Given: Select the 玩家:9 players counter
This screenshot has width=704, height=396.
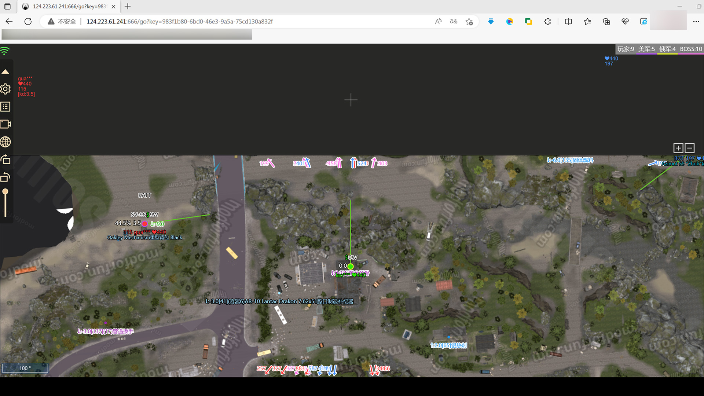Looking at the screenshot, I should [x=626, y=49].
